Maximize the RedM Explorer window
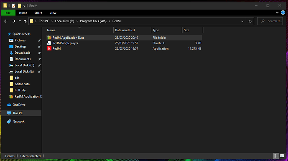288x161 pixels. pos(268,5)
